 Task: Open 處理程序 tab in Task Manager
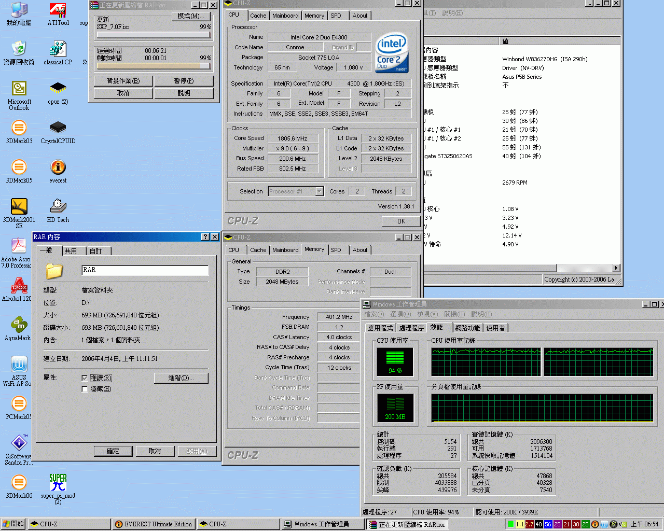click(411, 328)
